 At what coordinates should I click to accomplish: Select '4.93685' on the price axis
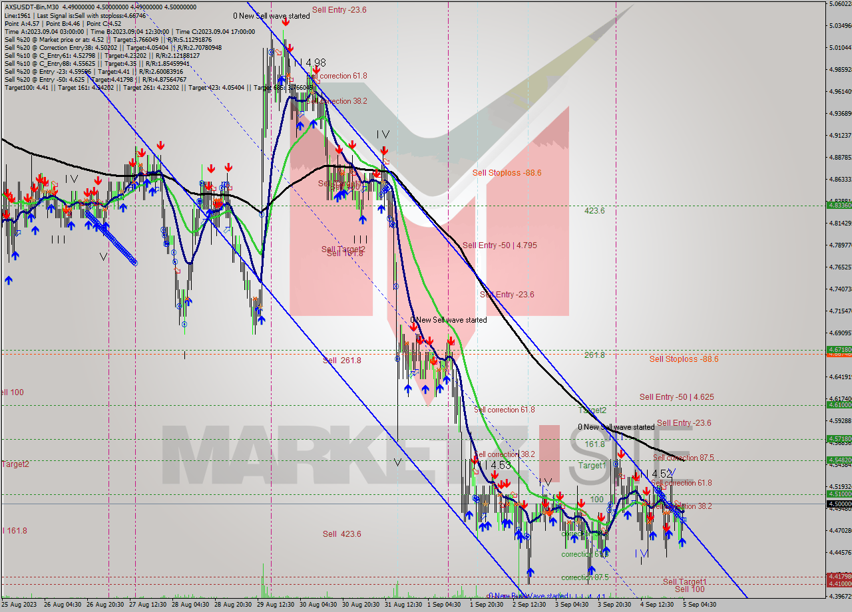click(840, 114)
